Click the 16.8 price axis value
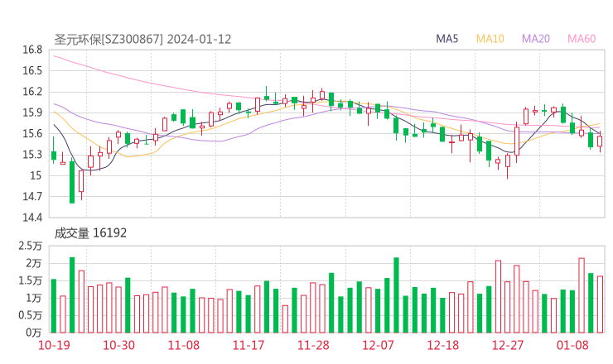This screenshot has height=364, width=613. coord(32,50)
